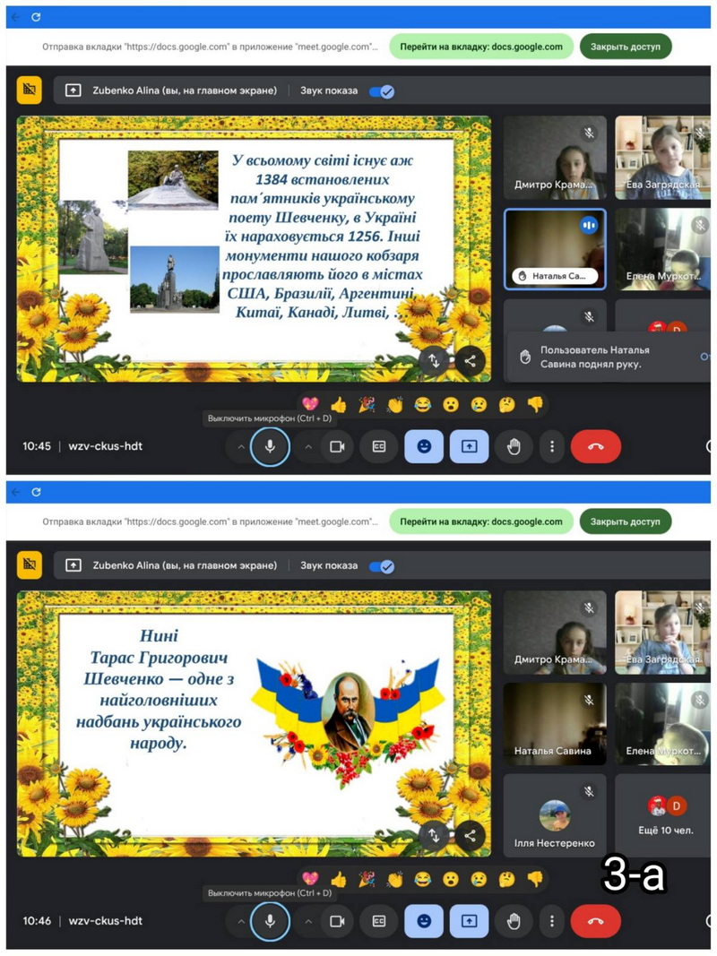The width and height of the screenshot is (717, 956).
Task: Expand camera options arrow in the upper toolbar
Action: point(307,446)
